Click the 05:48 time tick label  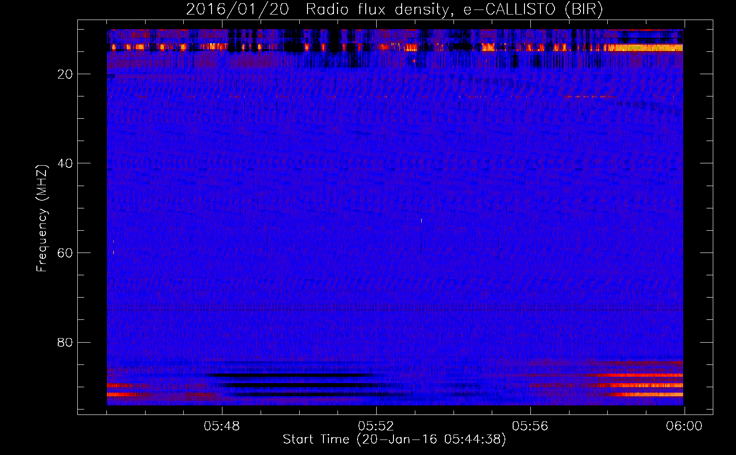[222, 426]
